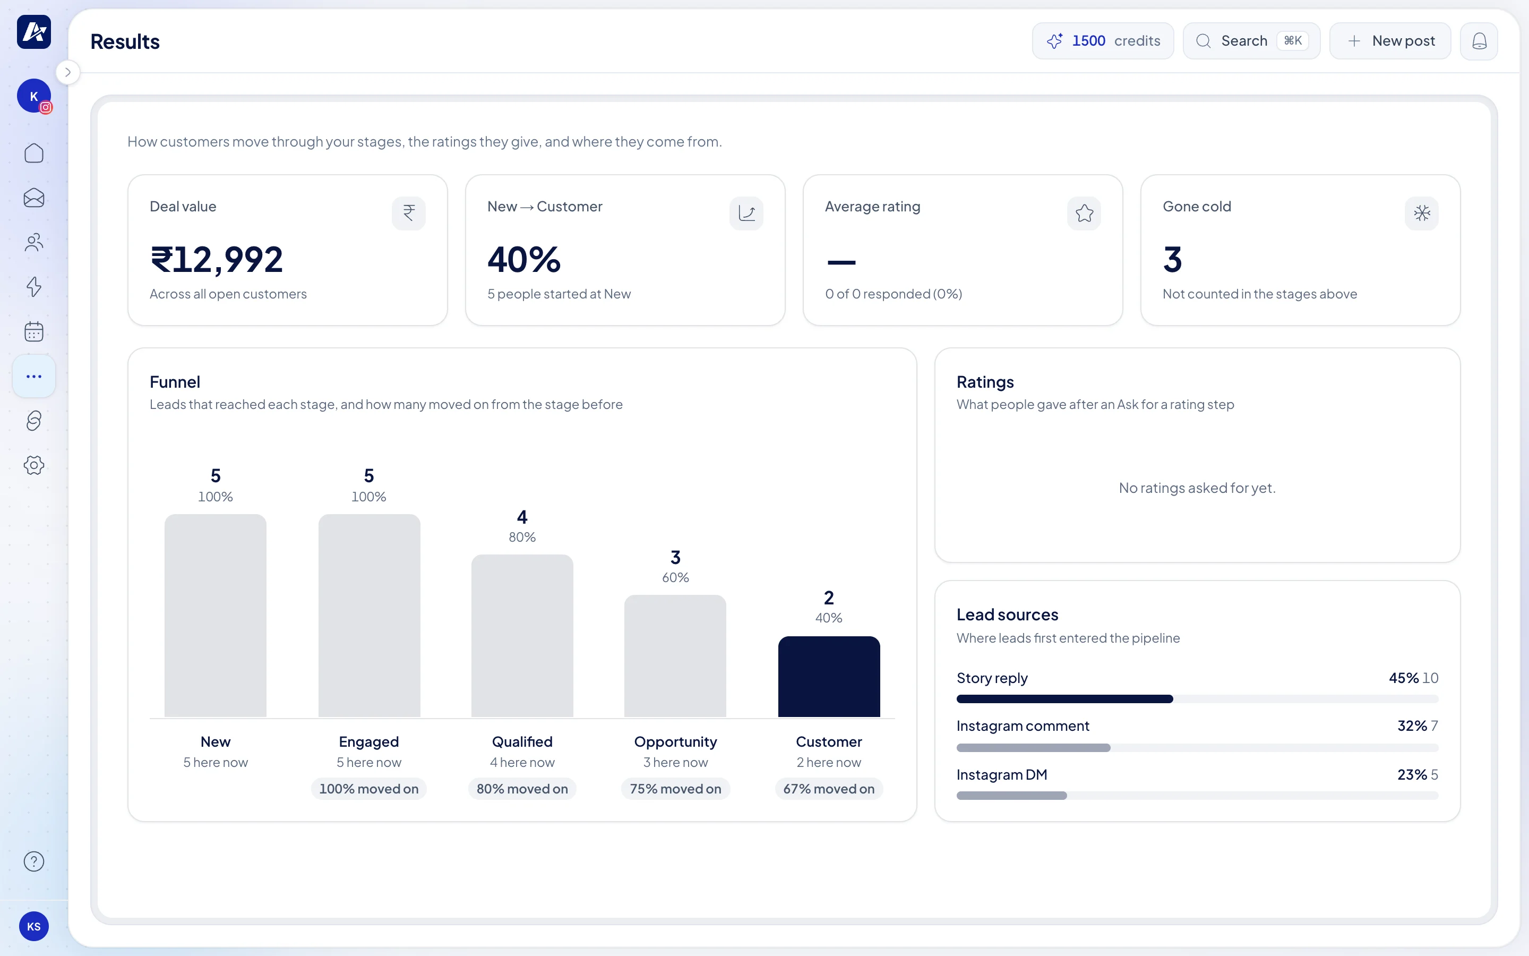The width and height of the screenshot is (1529, 956).
Task: Click the Story reply progress bar
Action: pos(1197,698)
